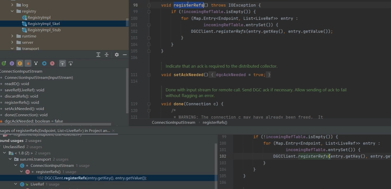The width and height of the screenshot is (391, 189).
Task: Toggle Show Properties purple icon
Action: click(12, 64)
